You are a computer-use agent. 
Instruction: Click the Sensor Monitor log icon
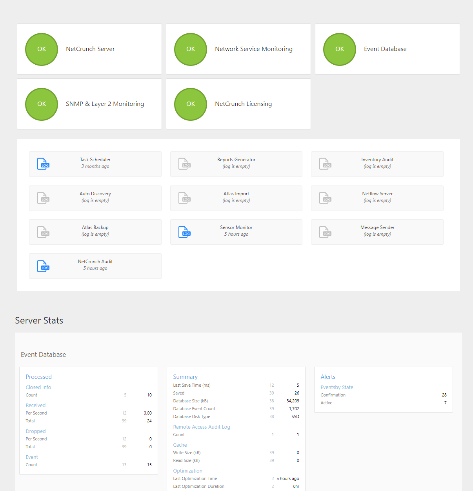pos(184,232)
